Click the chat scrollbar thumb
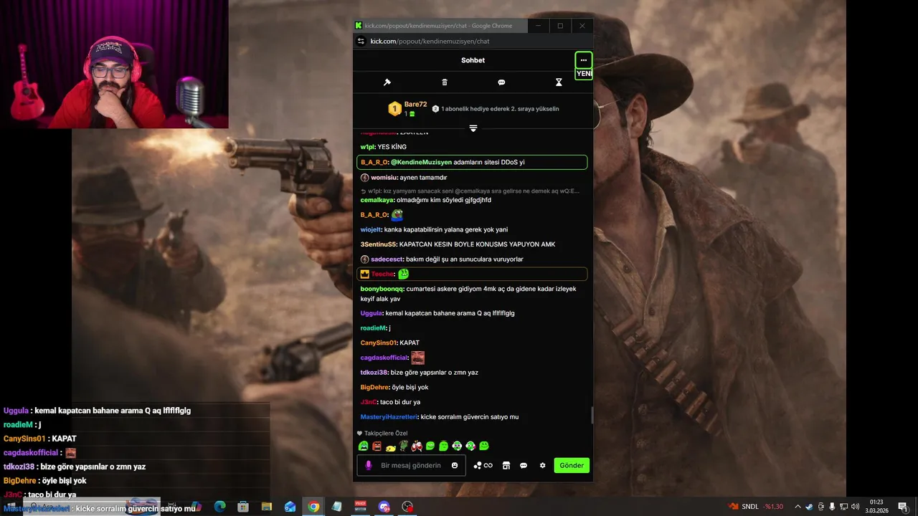 pos(592,415)
